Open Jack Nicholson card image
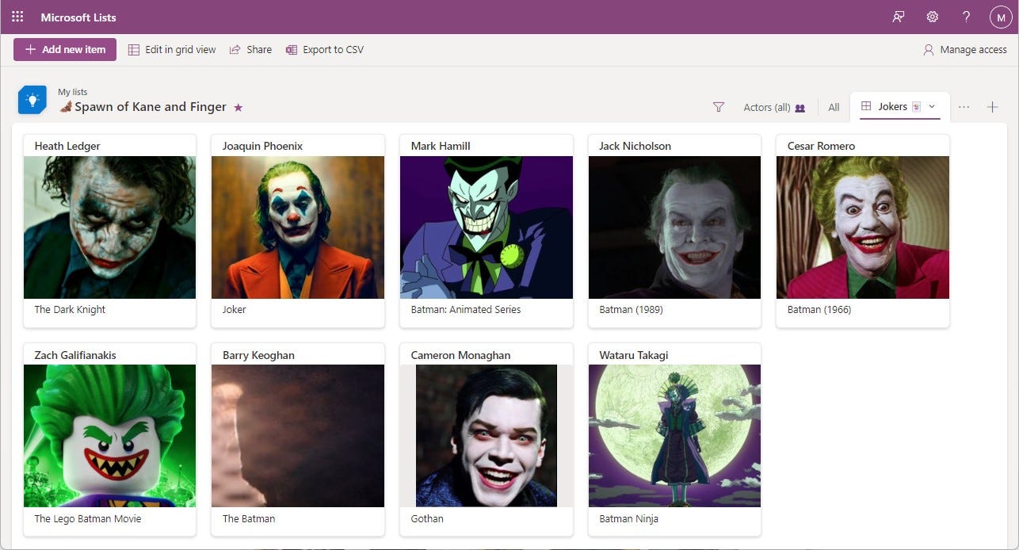1019x550 pixels. click(x=674, y=227)
